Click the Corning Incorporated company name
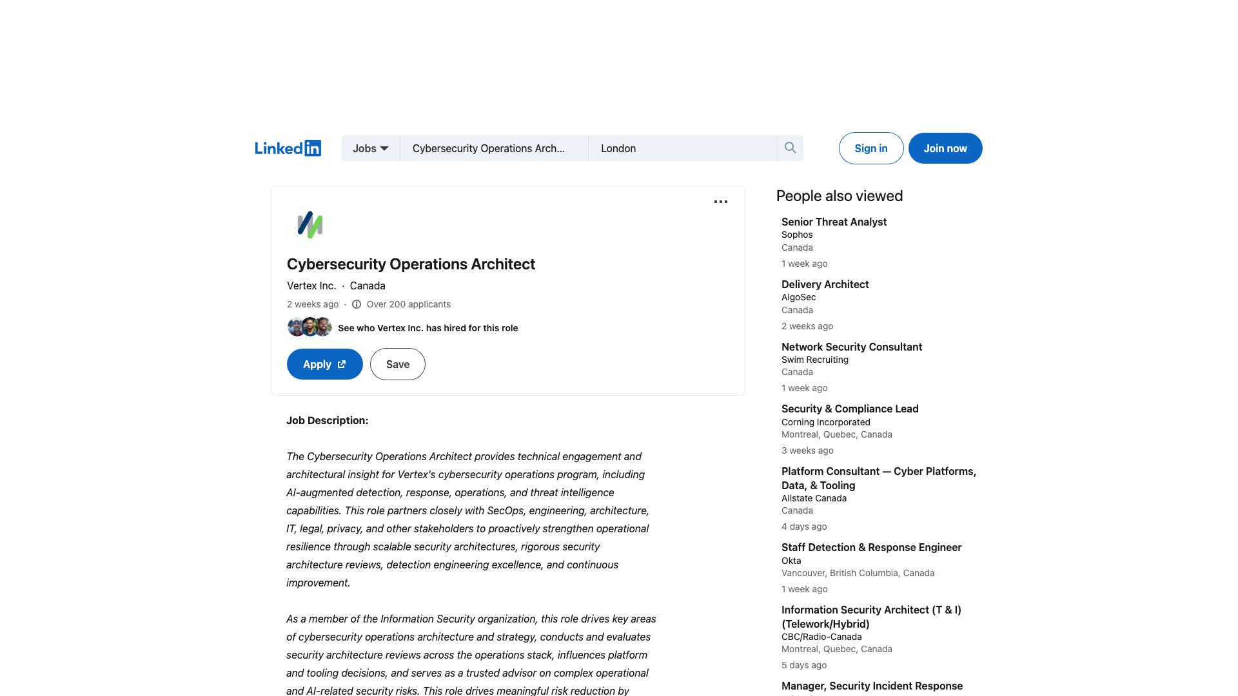The image size is (1238, 696). 826,422
